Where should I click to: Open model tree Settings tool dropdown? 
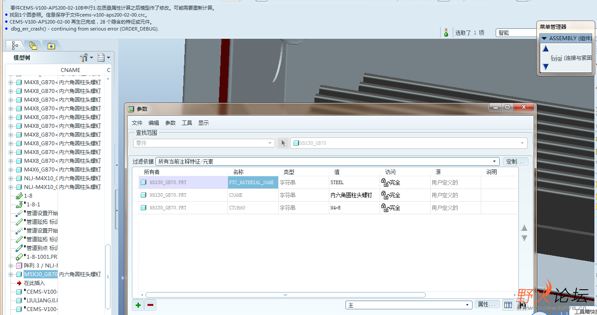86,58
